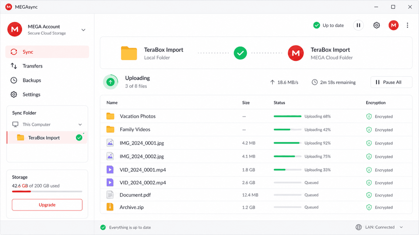
Task: Click the Vacation Photos folder icon
Action: 110,116
